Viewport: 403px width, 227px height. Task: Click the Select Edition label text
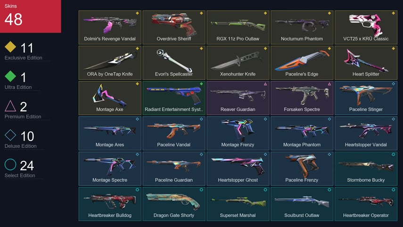(20, 176)
